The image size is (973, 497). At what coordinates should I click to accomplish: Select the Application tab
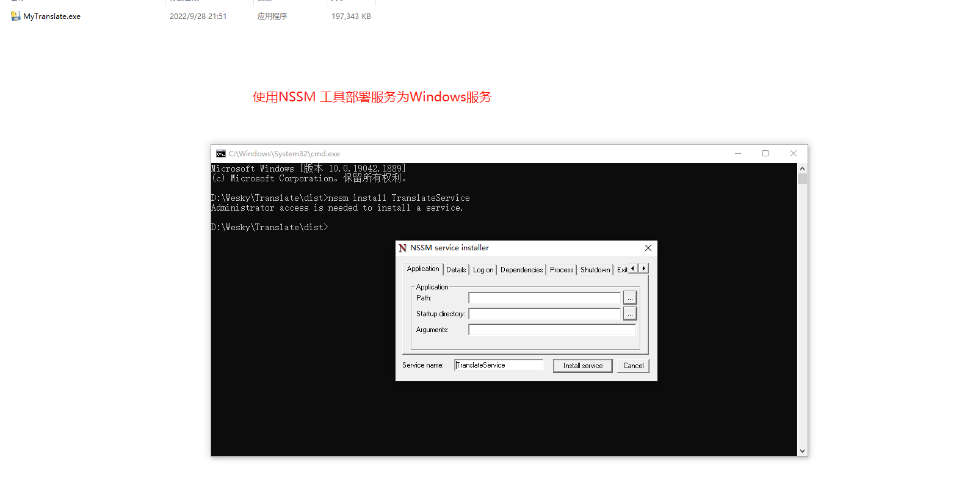coord(423,269)
